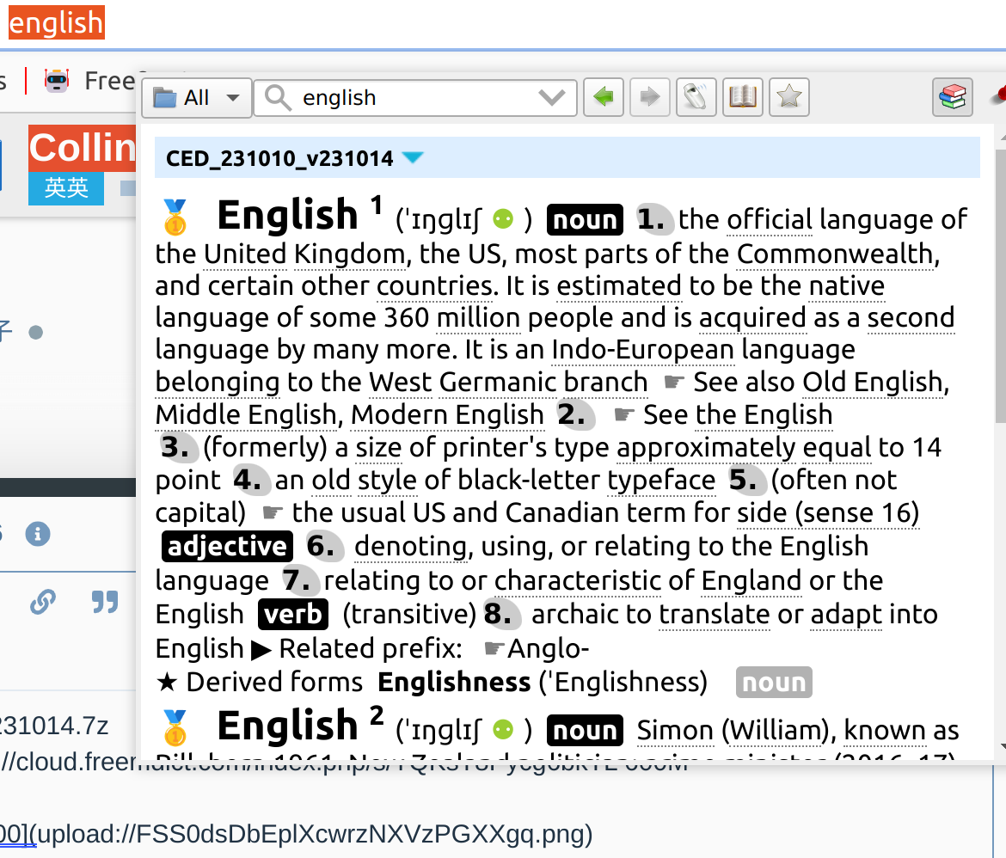Open the All dictionary group dropdown
1006x858 pixels.
pos(196,97)
